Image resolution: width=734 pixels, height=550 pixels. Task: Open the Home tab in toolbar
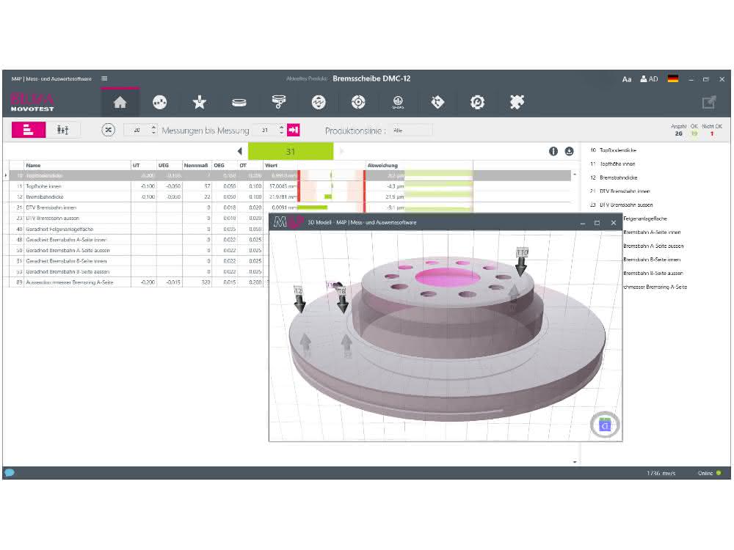click(120, 103)
